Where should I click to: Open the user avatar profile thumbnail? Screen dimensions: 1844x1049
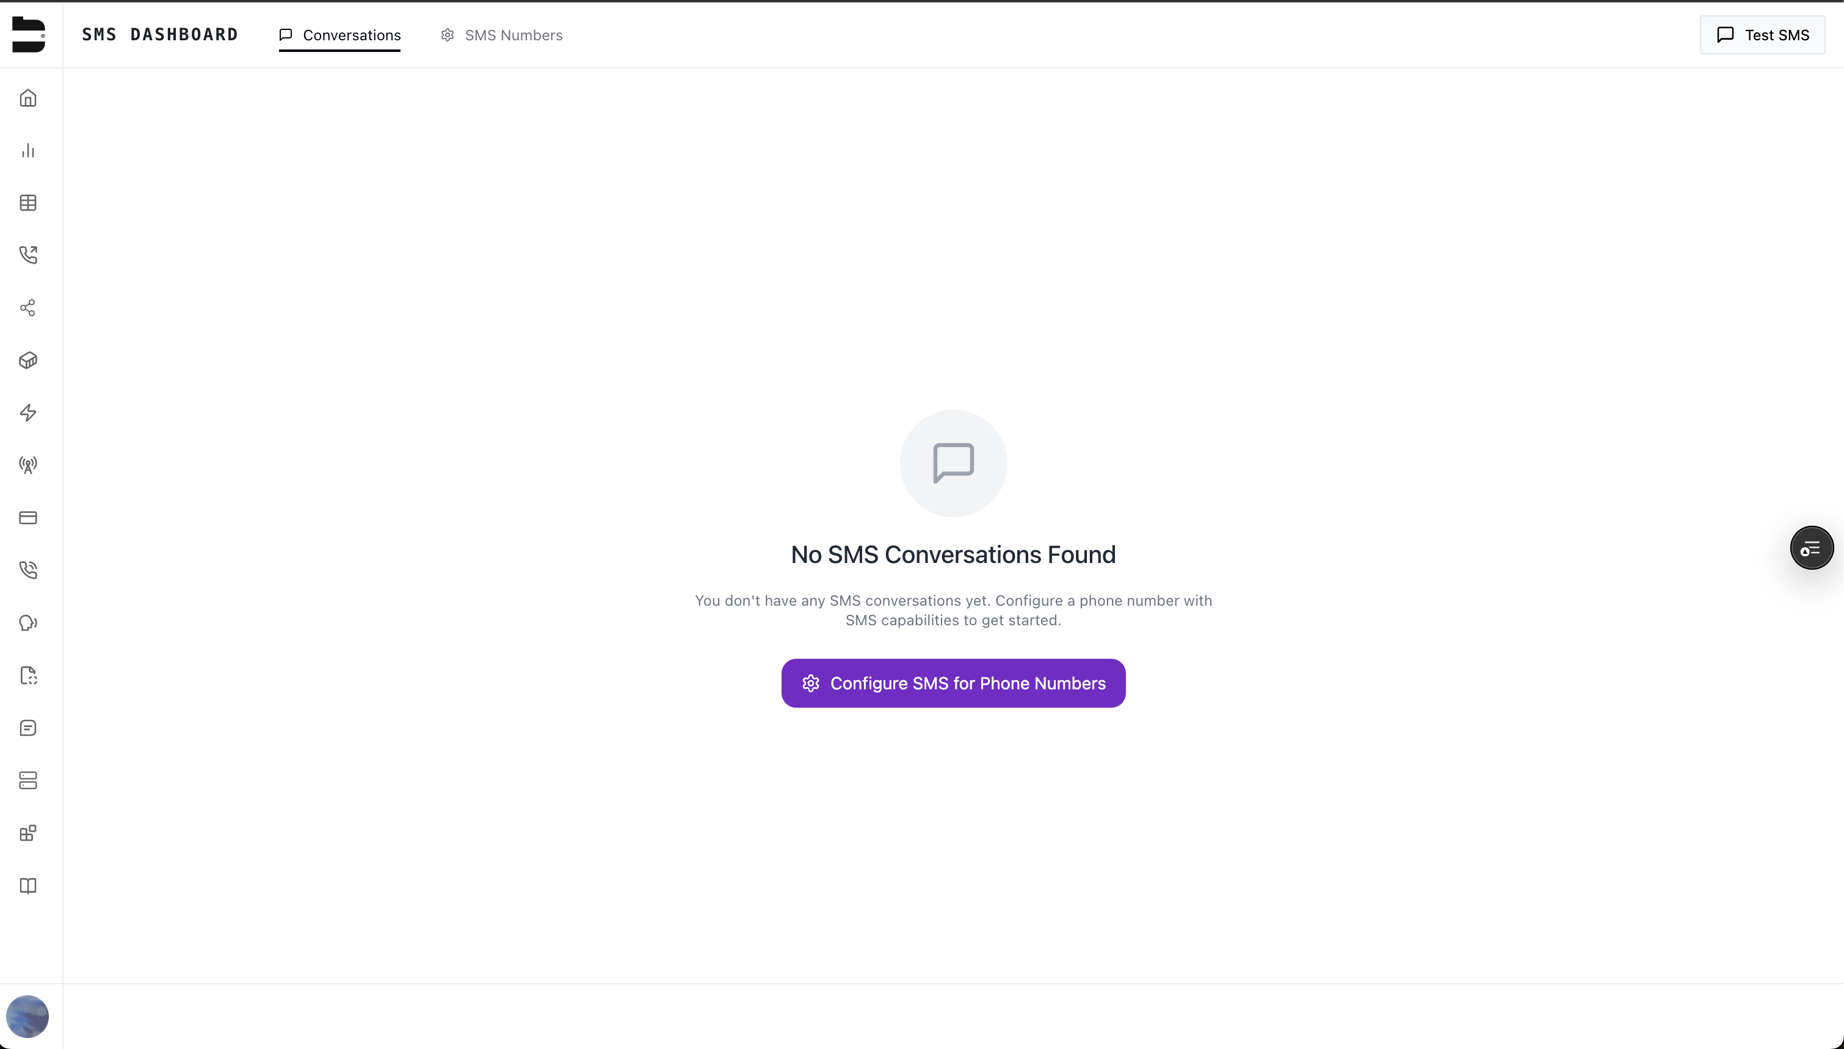[x=27, y=1017]
